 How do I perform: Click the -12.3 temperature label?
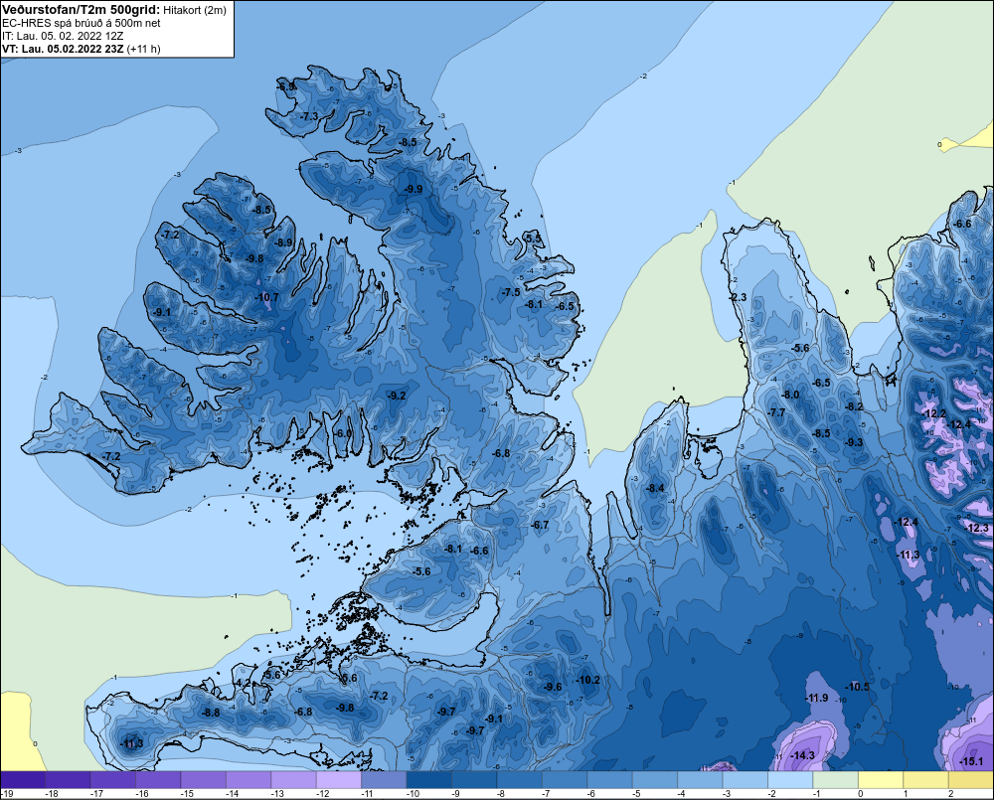977,528
